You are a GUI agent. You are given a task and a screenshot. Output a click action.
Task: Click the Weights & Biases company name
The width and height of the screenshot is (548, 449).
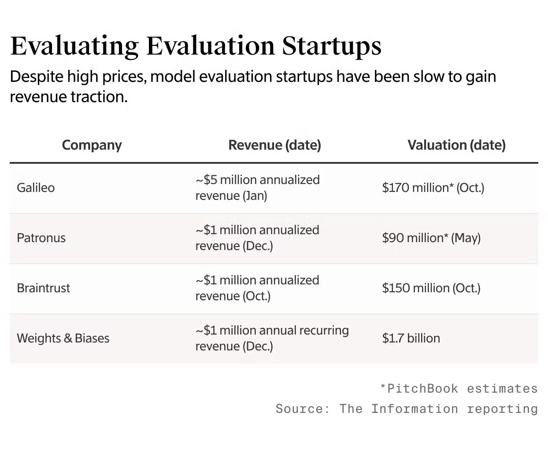[63, 338]
